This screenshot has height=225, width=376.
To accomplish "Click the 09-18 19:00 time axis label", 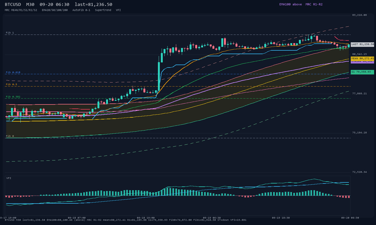I will tap(146, 218).
